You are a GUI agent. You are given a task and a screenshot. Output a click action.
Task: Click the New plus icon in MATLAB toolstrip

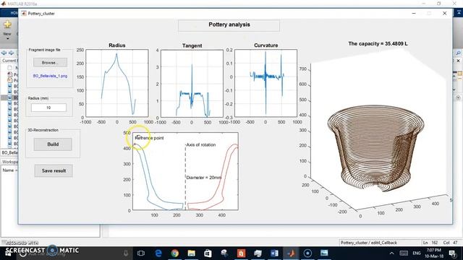(x=7, y=25)
